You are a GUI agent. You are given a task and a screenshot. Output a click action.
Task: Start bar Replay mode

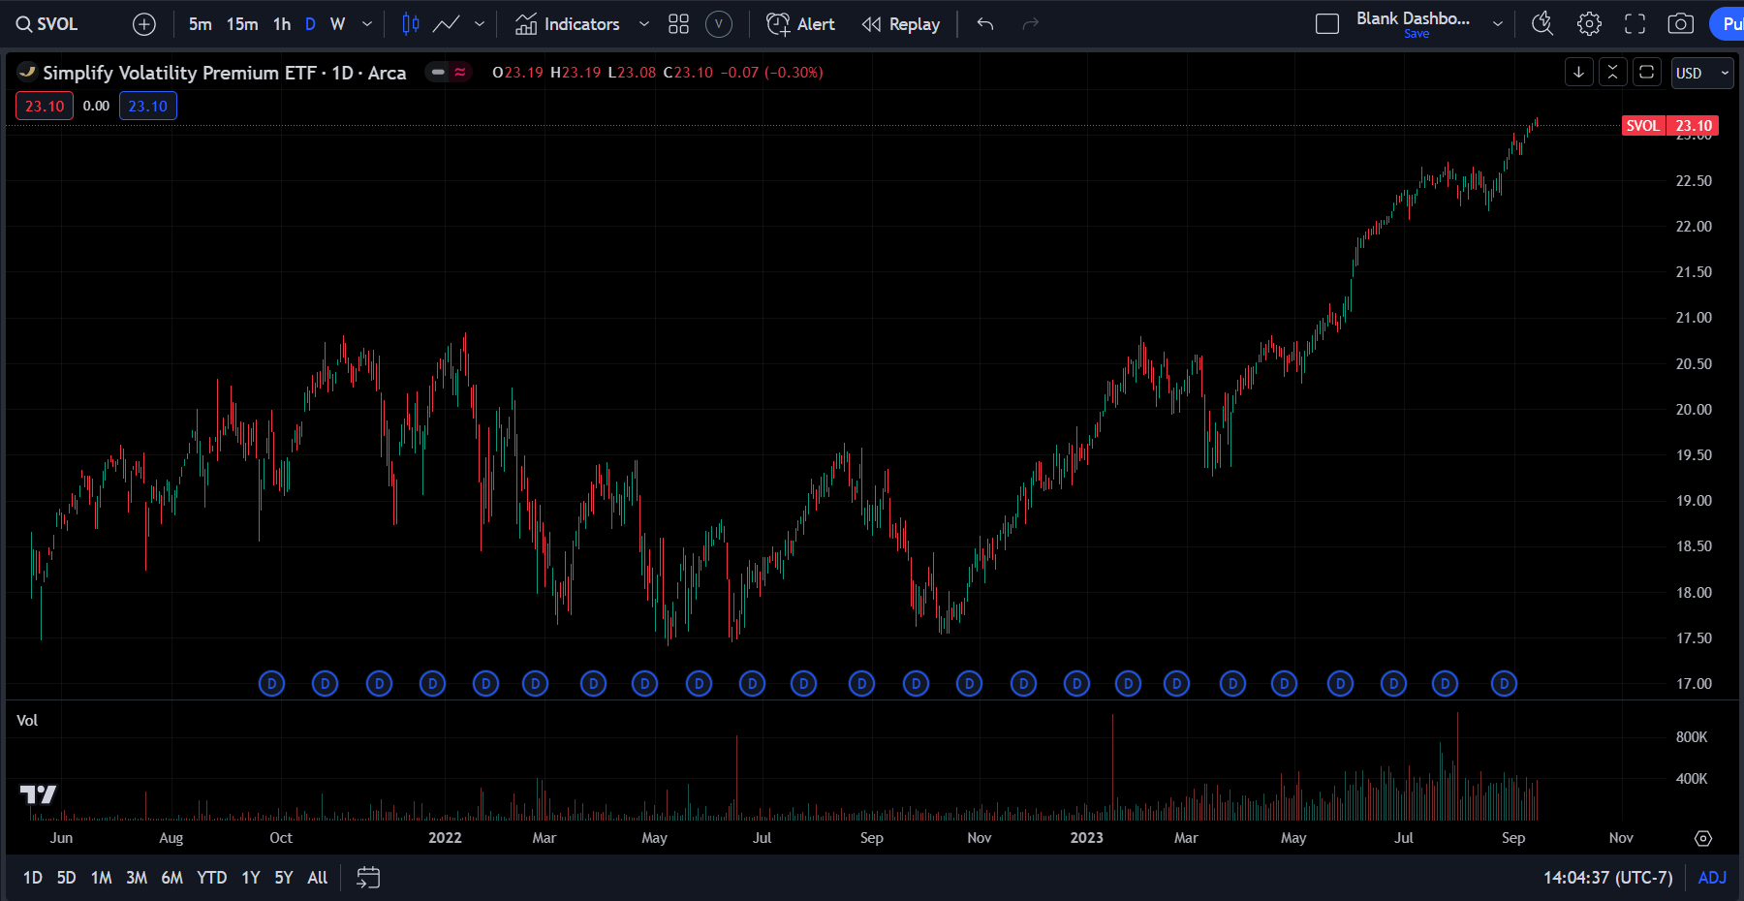pos(901,24)
